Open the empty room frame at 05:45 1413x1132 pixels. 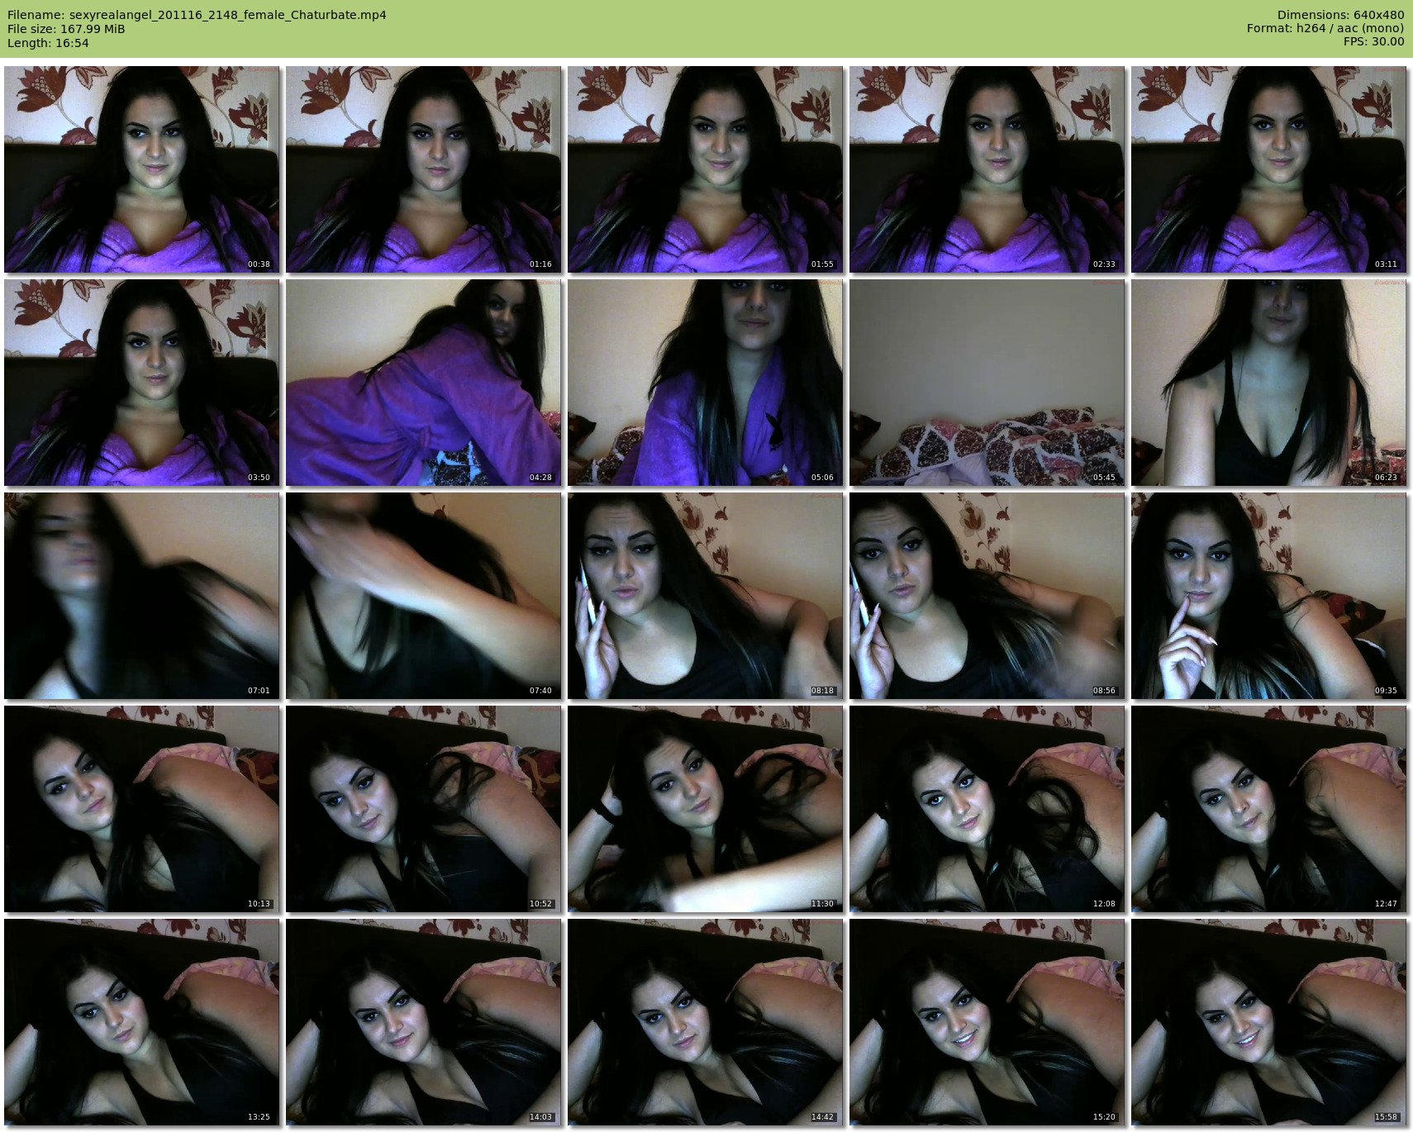[987, 383]
